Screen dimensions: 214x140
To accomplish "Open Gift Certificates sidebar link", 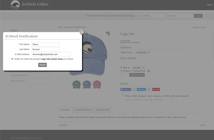I will 18,81.
